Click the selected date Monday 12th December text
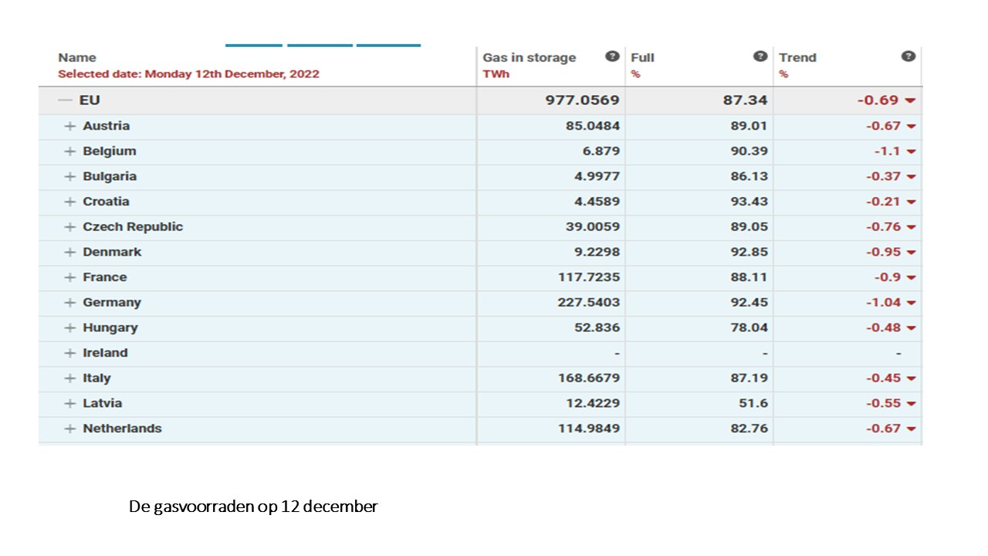The image size is (988, 556). (188, 74)
